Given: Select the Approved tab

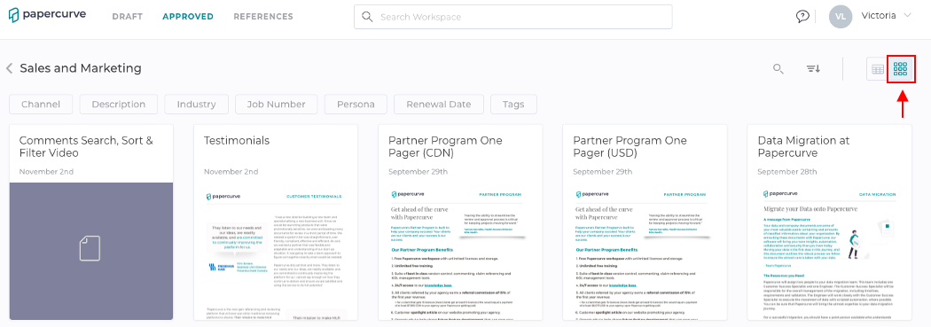Looking at the screenshot, I should point(188,17).
